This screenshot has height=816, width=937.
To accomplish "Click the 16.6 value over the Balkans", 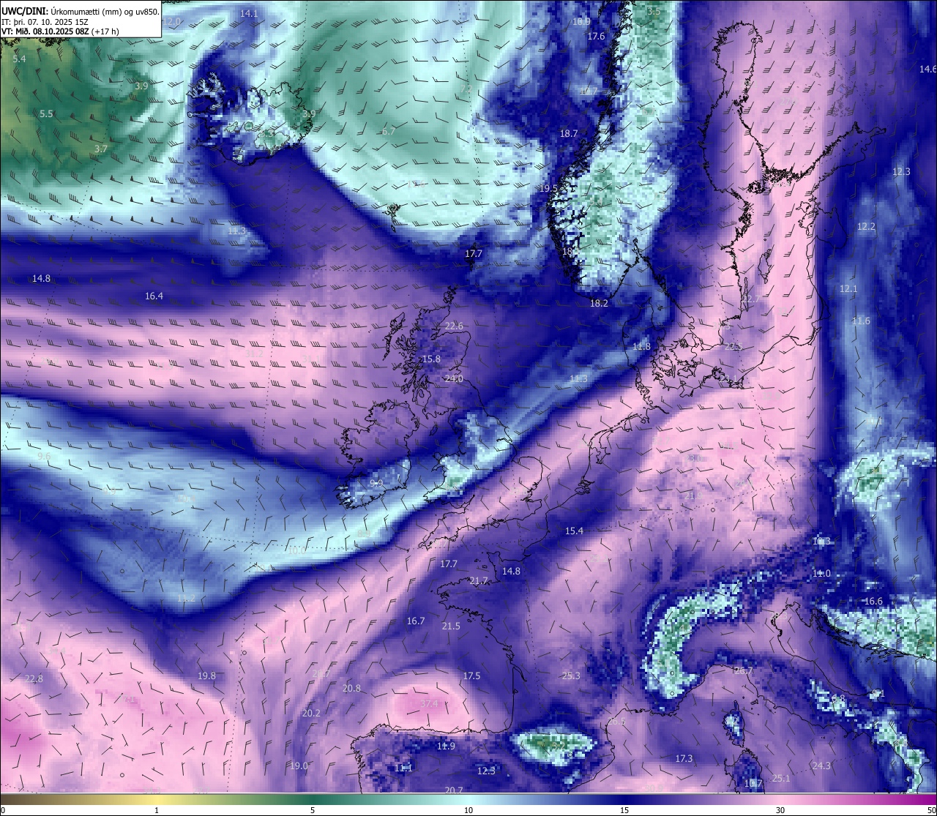I will 873,601.
